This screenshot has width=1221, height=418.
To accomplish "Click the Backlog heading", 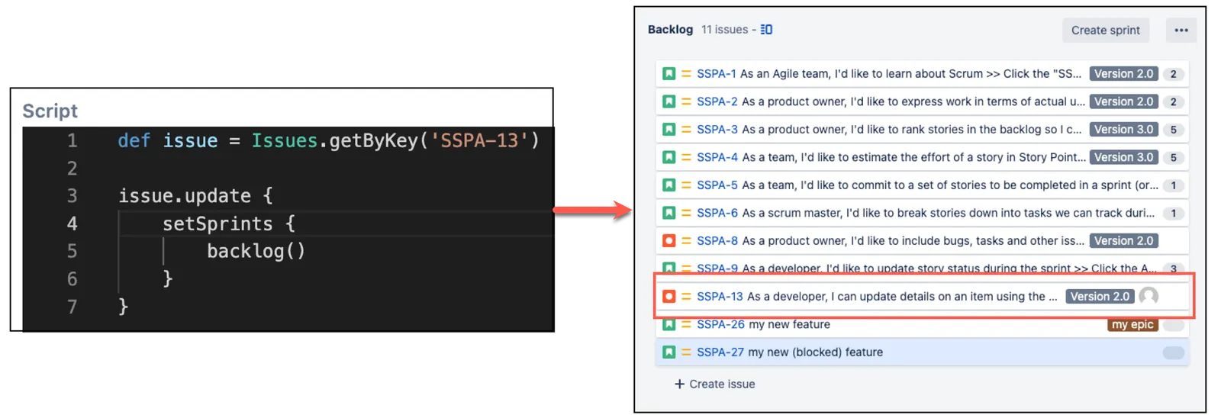I will 670,30.
